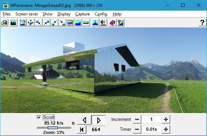Click the speaker sound icon
Viewport: 207px width, 136px height.
103,23
